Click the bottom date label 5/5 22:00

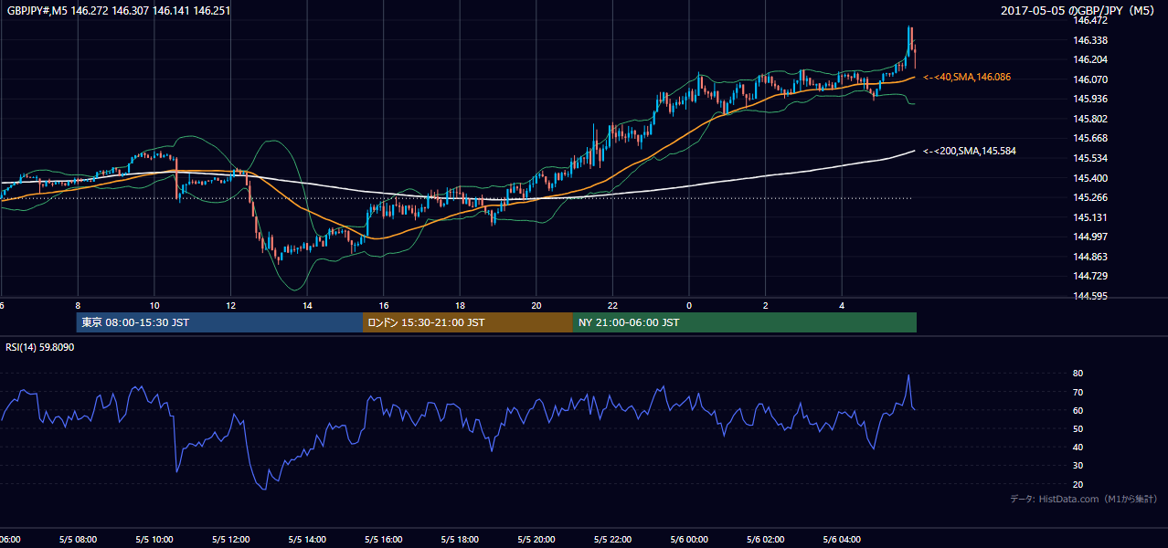pyautogui.click(x=612, y=540)
